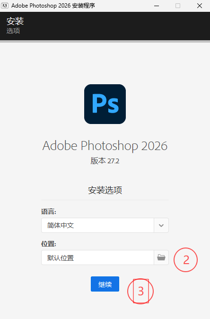The width and height of the screenshot is (210, 319).
Task: Select the 默认位置 location field
Action: click(x=97, y=257)
